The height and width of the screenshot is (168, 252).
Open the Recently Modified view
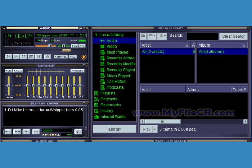point(121,64)
